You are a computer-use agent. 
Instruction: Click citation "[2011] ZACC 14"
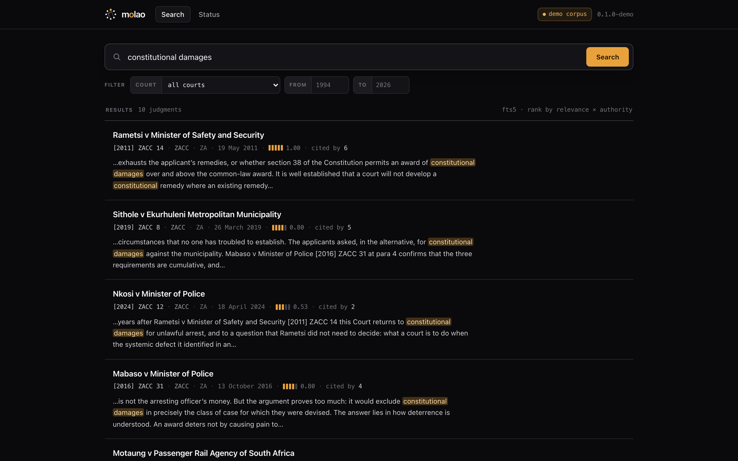138,148
